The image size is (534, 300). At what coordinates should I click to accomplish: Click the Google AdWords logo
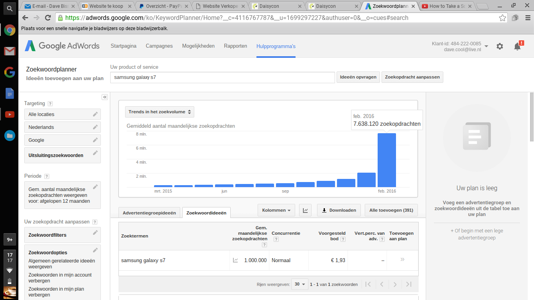62,46
